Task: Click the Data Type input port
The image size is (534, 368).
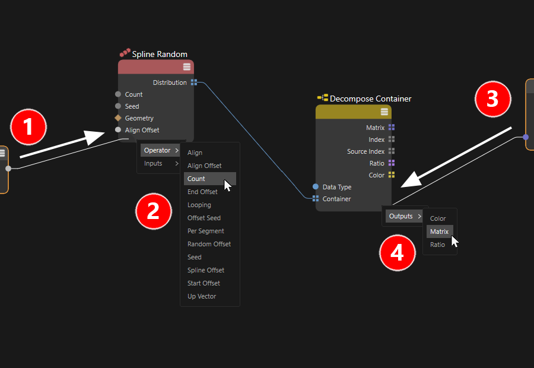Action: [316, 186]
